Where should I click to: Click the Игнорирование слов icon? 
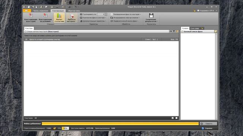(x=112, y=18)
